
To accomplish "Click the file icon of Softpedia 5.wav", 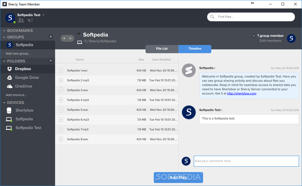I will pos(61,110).
